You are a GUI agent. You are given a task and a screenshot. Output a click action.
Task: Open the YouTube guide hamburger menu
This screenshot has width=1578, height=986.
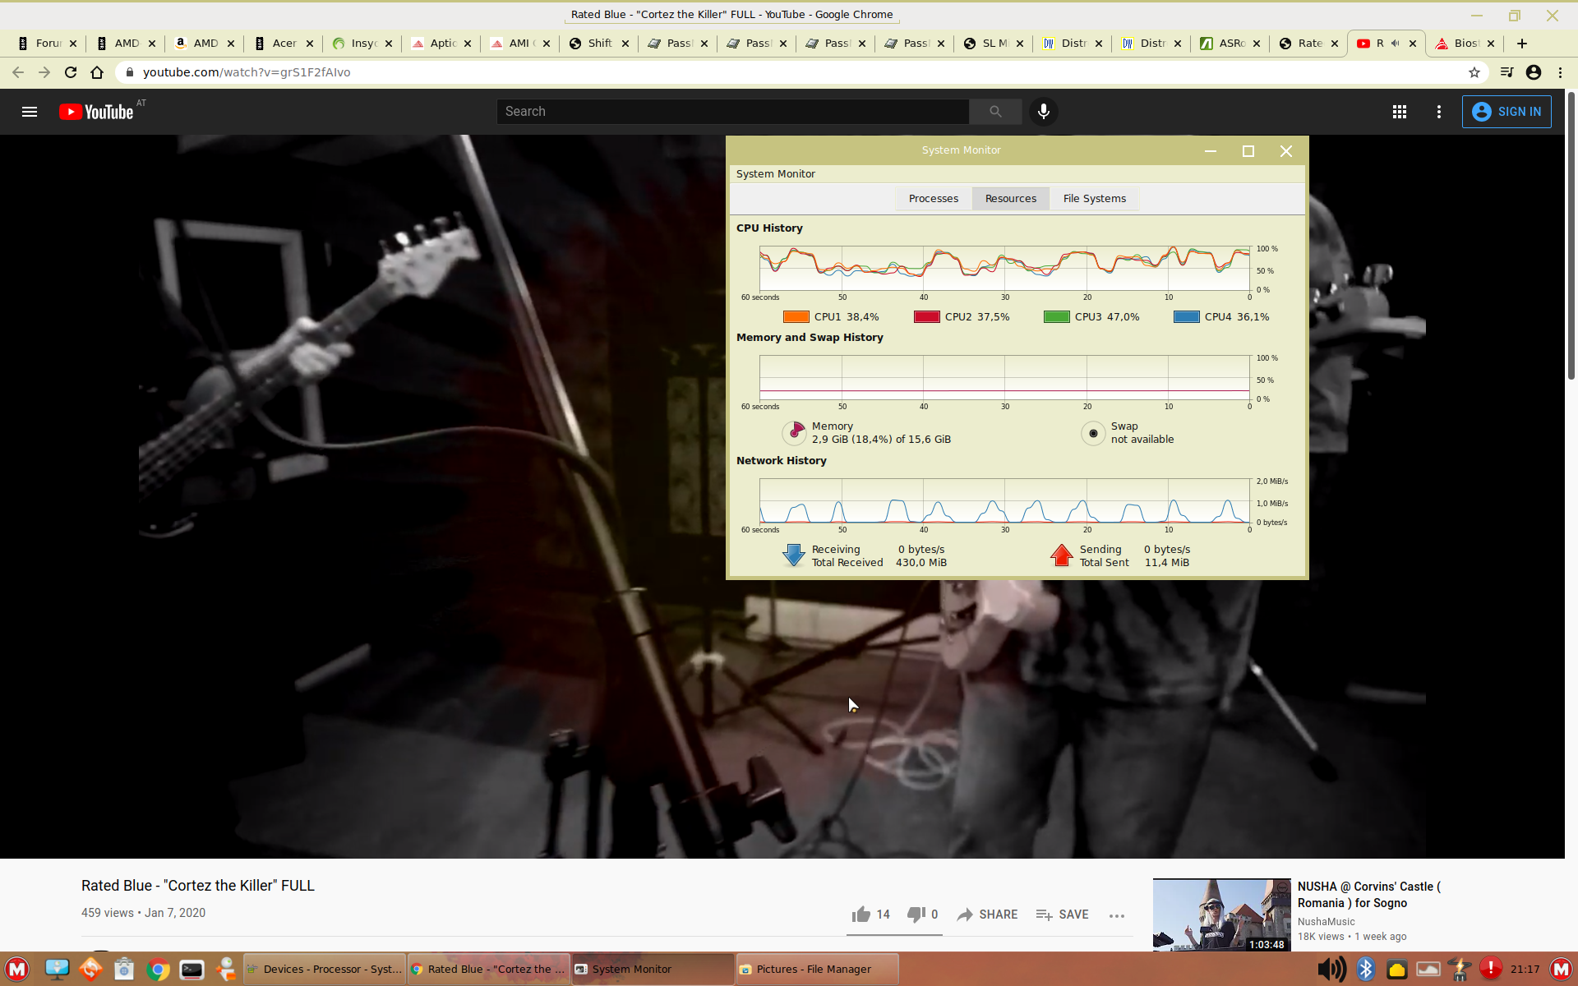(x=30, y=112)
